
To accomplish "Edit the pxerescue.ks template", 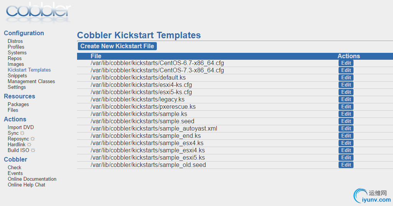I will click(346, 106).
